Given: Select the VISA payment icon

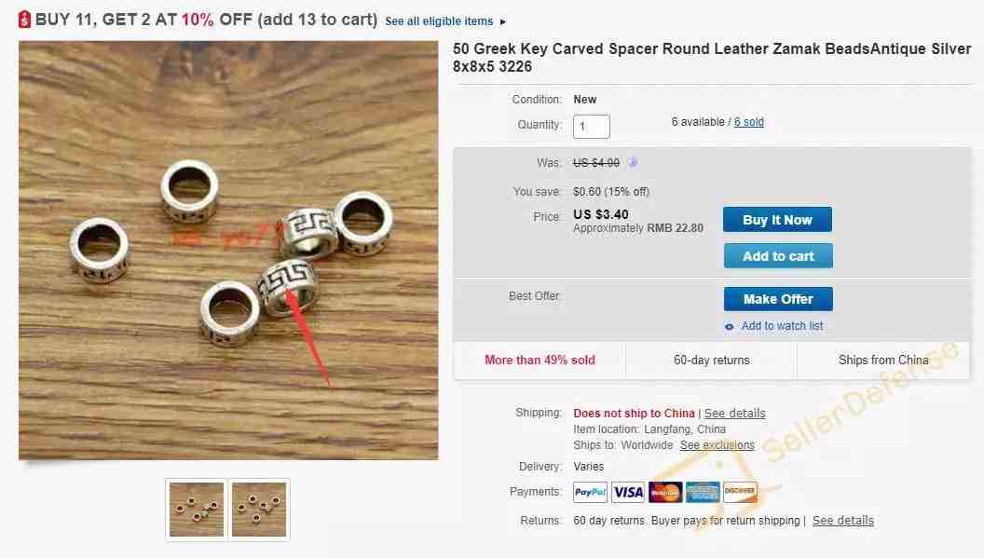Looking at the screenshot, I should pyautogui.click(x=628, y=492).
